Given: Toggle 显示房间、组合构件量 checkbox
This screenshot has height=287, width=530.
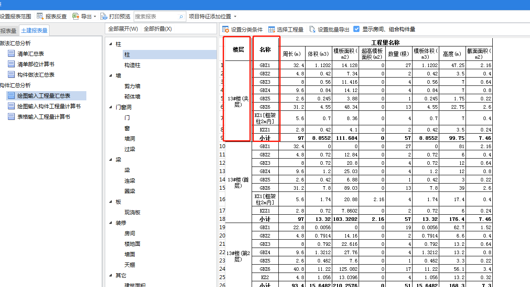Looking at the screenshot, I should click(356, 29).
